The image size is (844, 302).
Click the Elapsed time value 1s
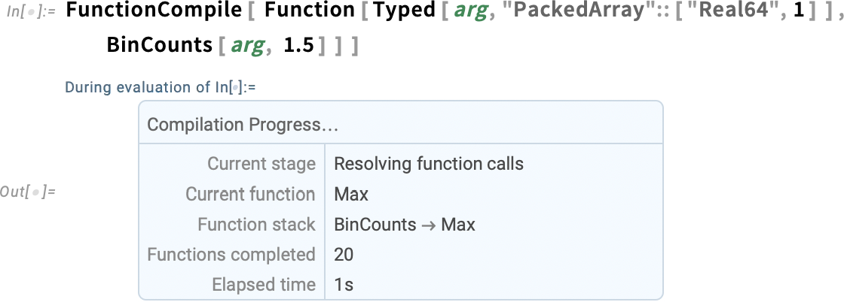344,285
